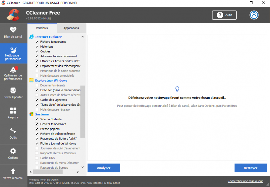
Task: Open Driver Updater gear icon
Action: [x=13, y=90]
